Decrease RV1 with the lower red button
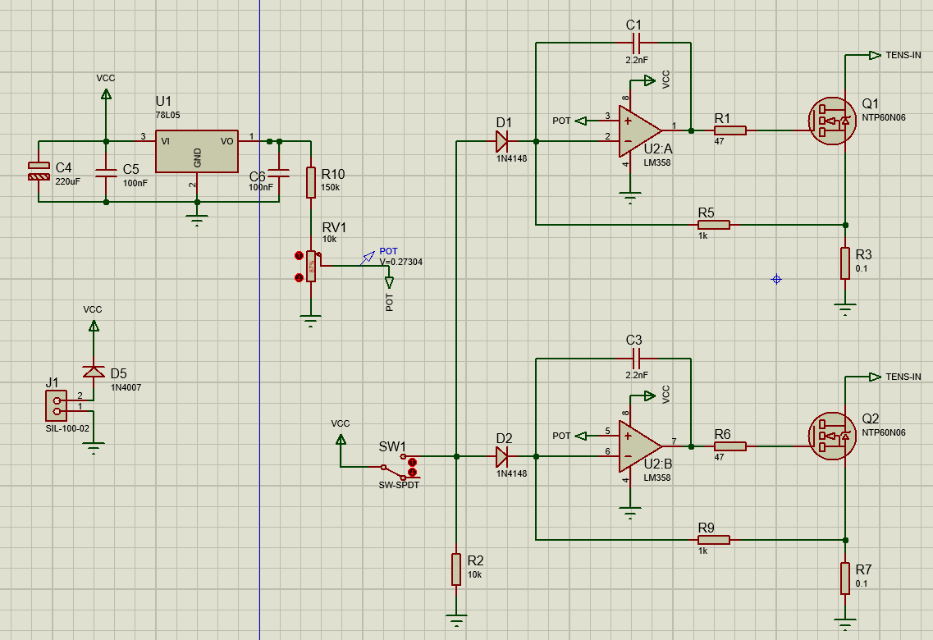Image resolution: width=933 pixels, height=640 pixels. [298, 277]
